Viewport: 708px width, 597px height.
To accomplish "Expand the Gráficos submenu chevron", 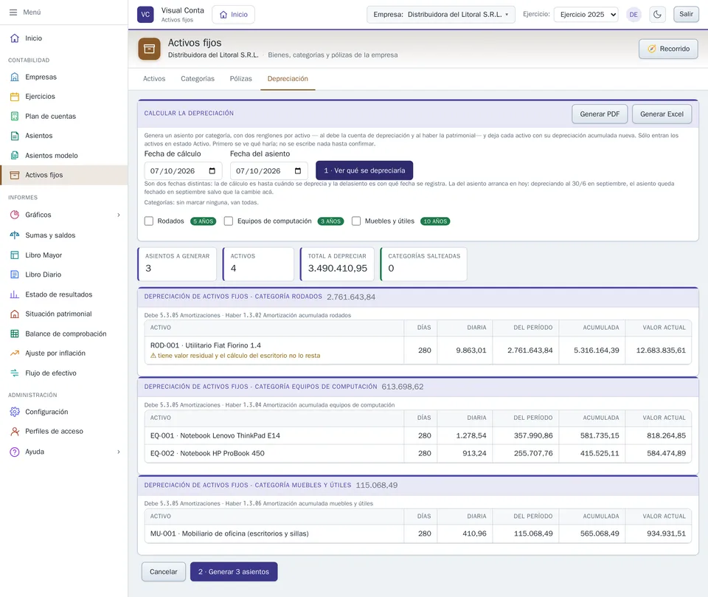I will coord(119,215).
